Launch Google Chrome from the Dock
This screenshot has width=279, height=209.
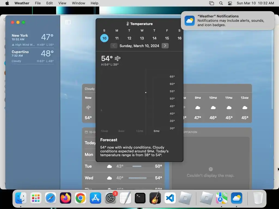[x=80, y=198]
